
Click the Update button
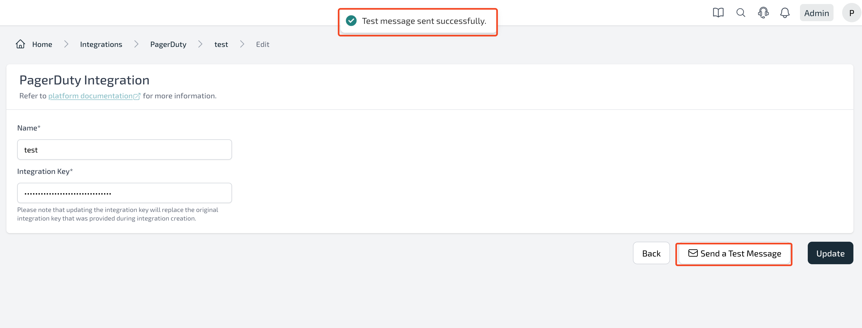pyautogui.click(x=830, y=253)
